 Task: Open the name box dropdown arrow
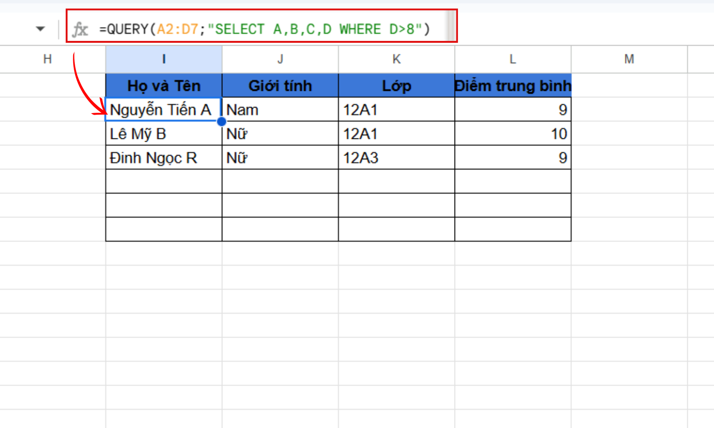pos(40,29)
